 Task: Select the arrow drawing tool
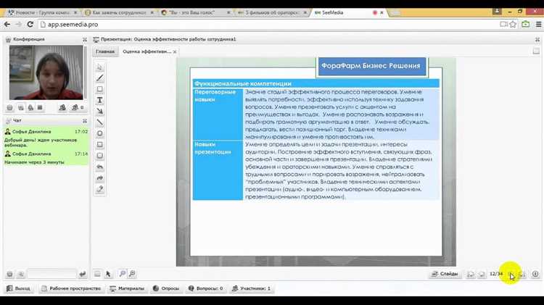click(x=99, y=112)
